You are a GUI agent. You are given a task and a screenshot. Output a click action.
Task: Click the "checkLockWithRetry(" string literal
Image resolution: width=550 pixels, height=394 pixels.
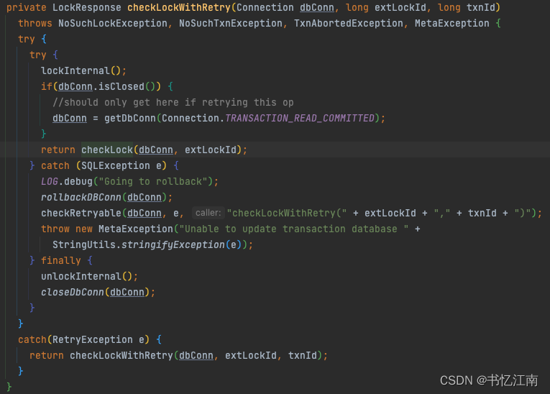[x=287, y=213]
